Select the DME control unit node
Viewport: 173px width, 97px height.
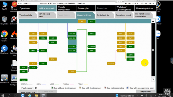click(130, 34)
